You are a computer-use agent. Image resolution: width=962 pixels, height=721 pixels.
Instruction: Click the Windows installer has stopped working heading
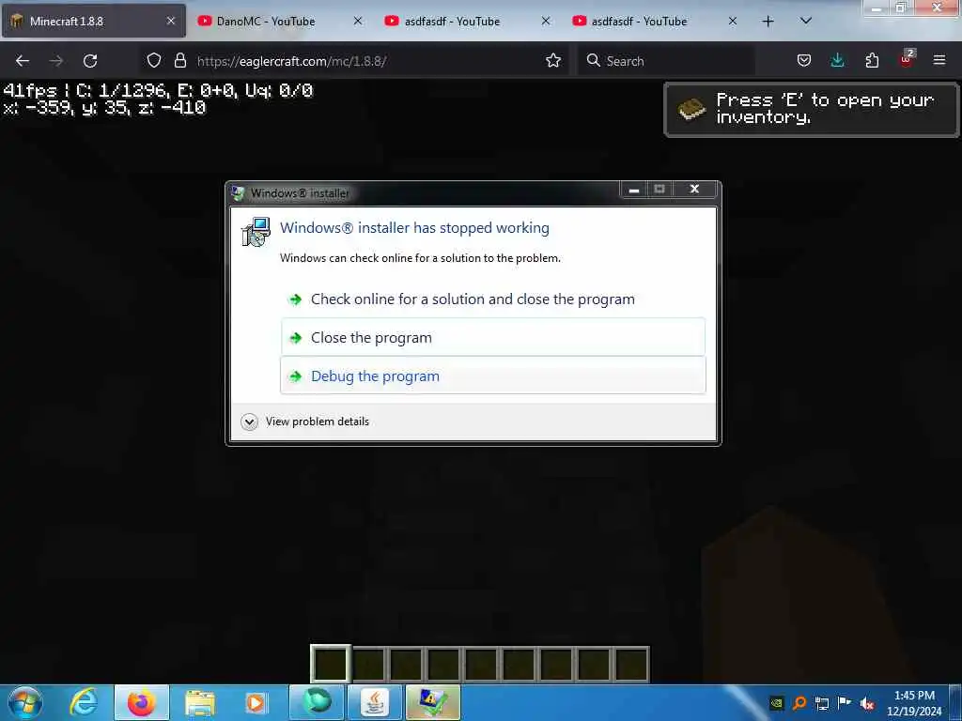(414, 228)
